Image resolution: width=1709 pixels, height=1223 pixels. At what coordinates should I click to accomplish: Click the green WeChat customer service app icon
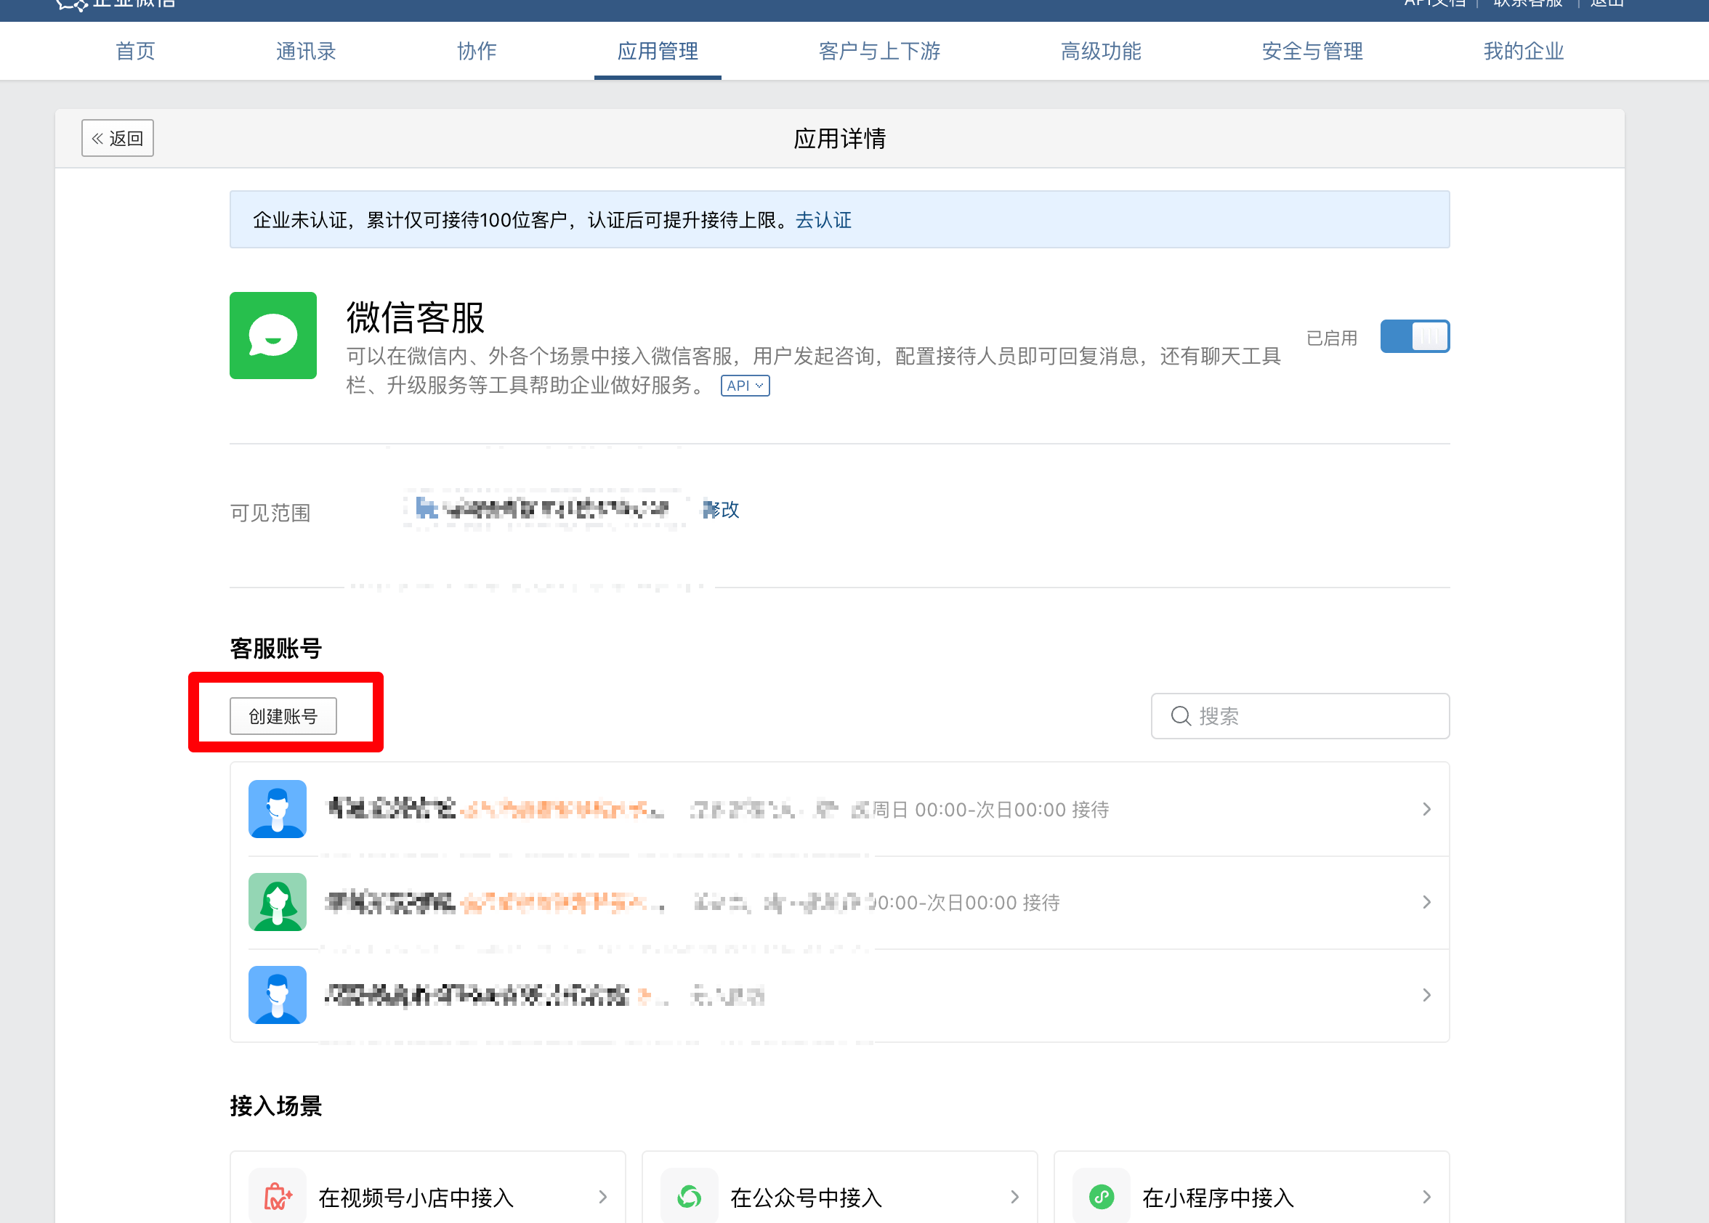(x=272, y=335)
